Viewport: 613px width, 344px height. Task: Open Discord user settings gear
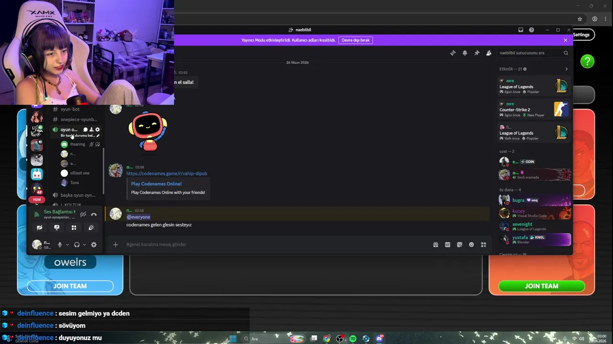[94, 245]
